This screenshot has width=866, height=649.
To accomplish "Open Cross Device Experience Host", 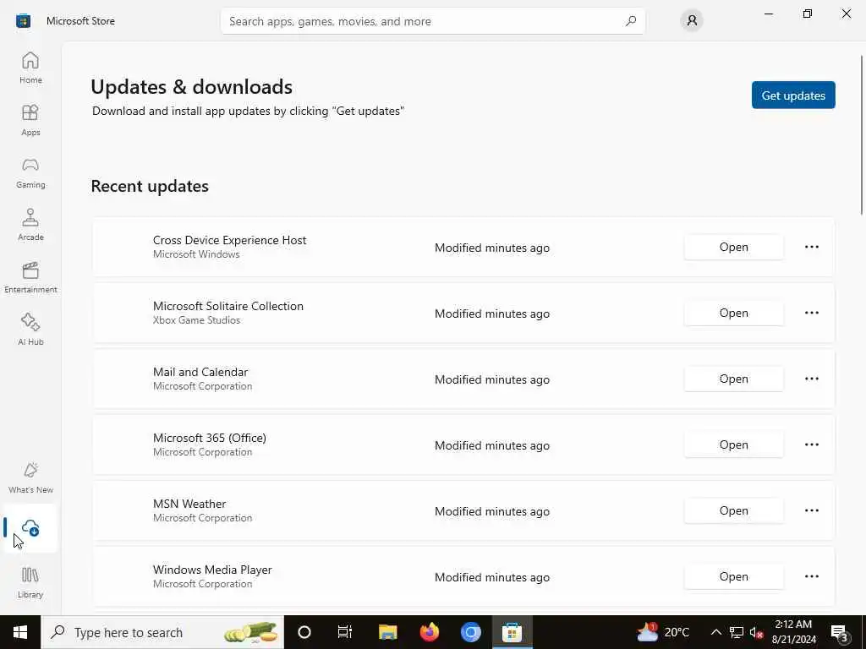I will coord(733,247).
